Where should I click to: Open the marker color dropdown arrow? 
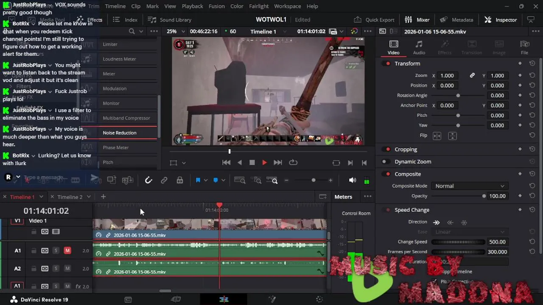pos(223,180)
